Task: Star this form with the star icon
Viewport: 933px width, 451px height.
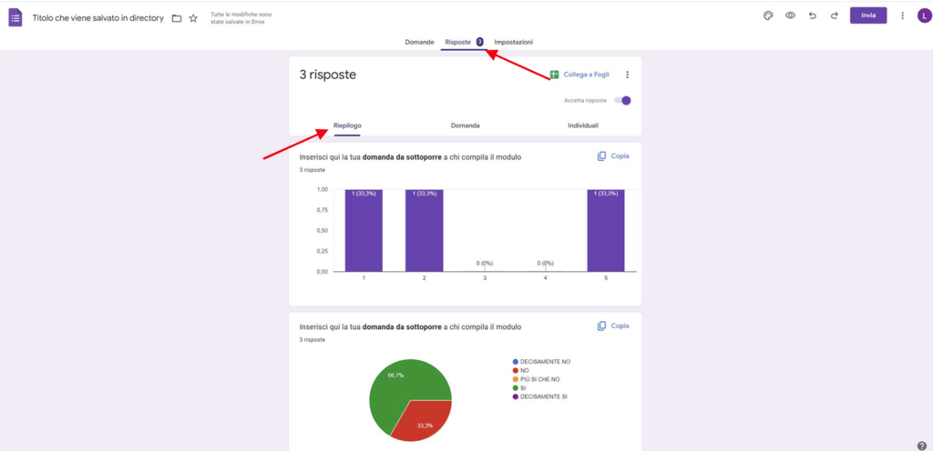Action: 193,18
